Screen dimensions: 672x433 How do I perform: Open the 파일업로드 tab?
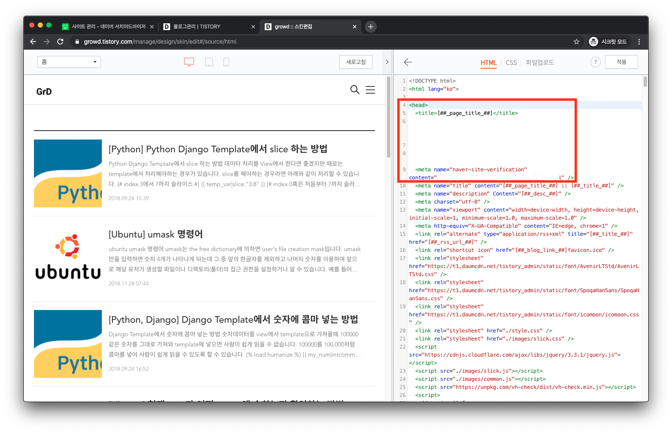pos(540,62)
